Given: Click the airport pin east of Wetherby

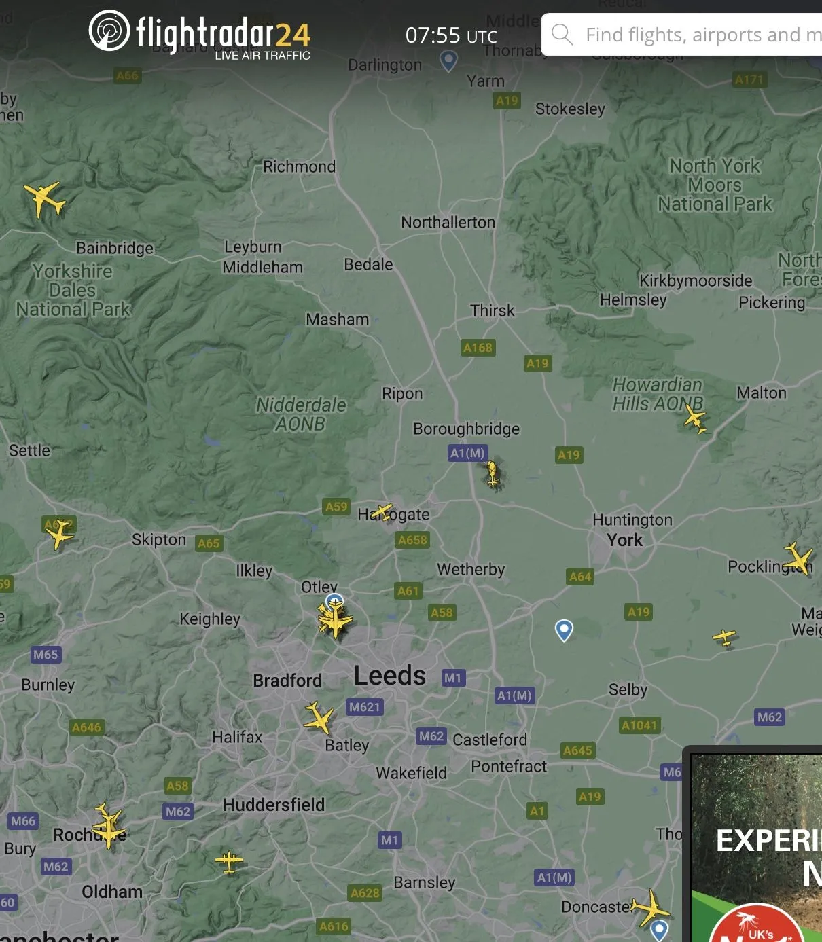Looking at the screenshot, I should point(564,630).
